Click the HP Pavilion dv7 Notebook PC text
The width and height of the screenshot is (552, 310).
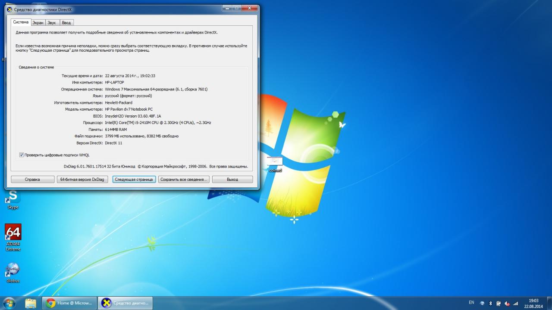[129, 109]
